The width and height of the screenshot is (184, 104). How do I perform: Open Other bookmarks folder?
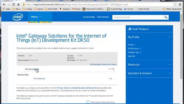tap(172, 9)
